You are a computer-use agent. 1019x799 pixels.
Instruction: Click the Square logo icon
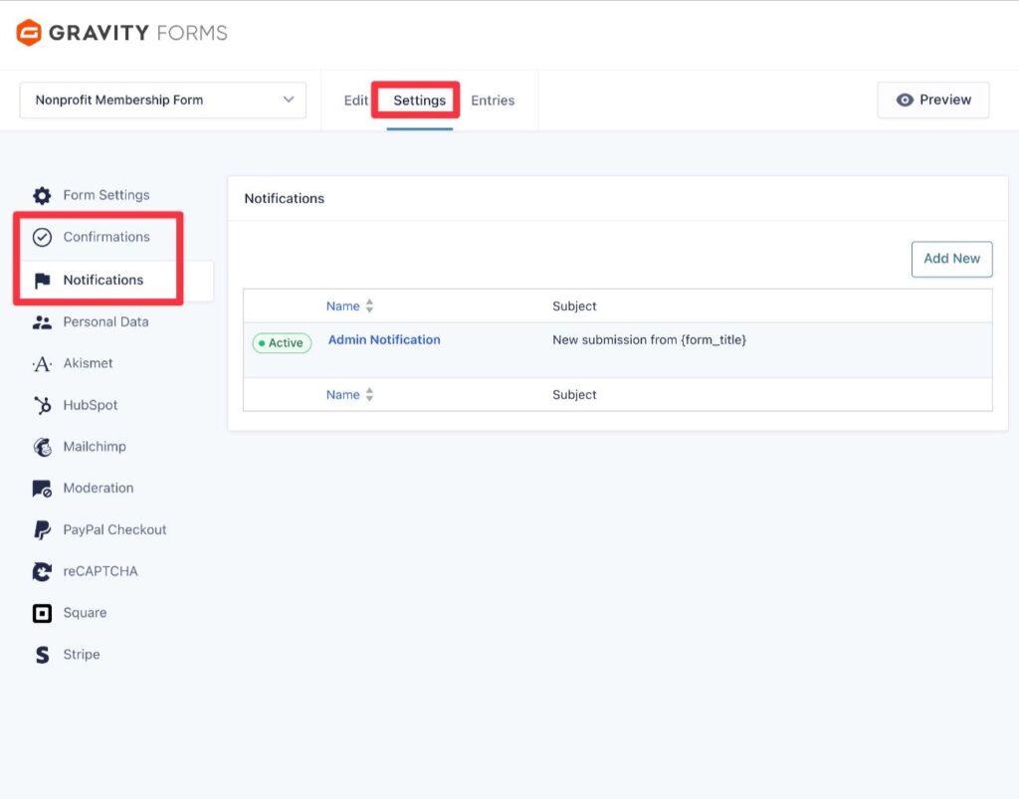coord(42,613)
